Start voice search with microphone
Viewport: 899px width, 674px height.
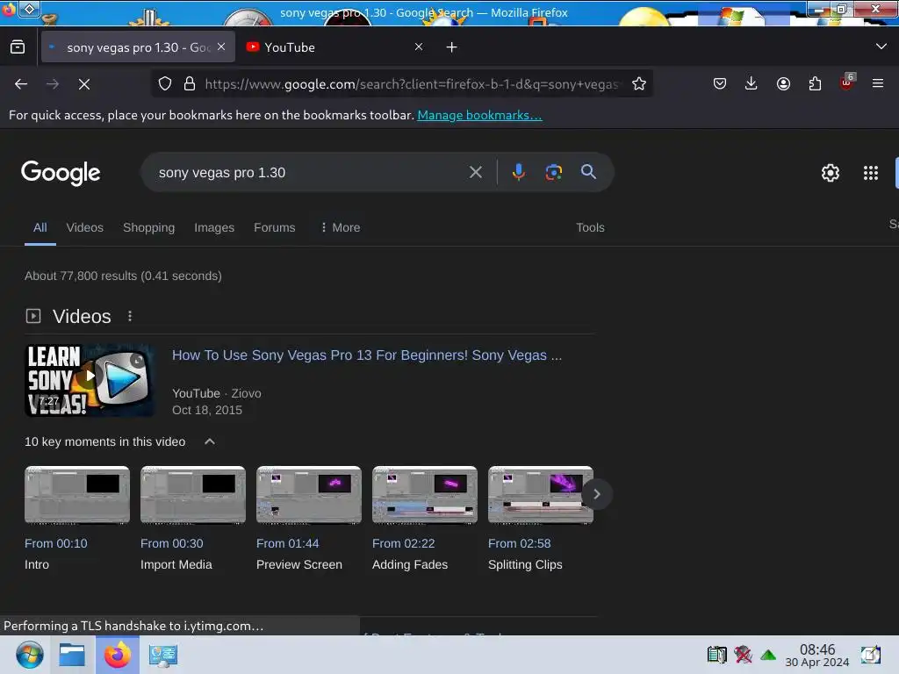[x=518, y=172]
